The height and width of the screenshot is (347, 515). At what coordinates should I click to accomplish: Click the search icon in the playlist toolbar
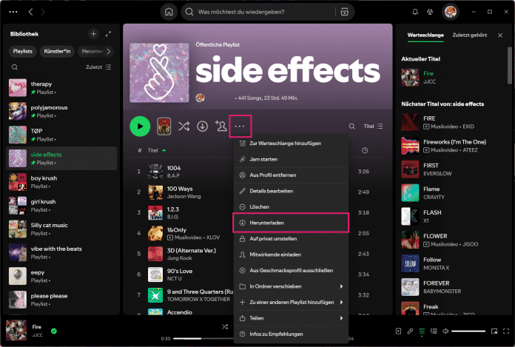(x=351, y=127)
